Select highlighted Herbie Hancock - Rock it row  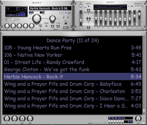pyautogui.click(x=72, y=77)
